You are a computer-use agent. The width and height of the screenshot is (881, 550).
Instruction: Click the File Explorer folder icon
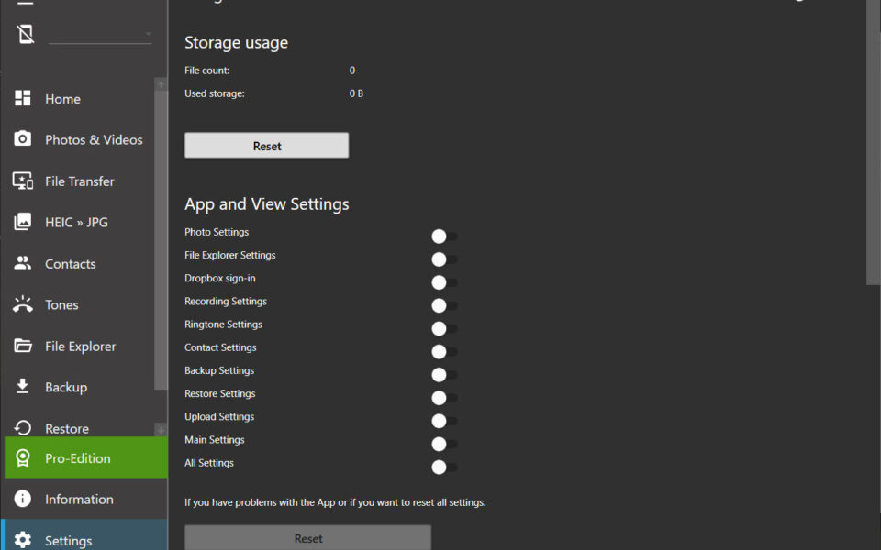(x=22, y=346)
